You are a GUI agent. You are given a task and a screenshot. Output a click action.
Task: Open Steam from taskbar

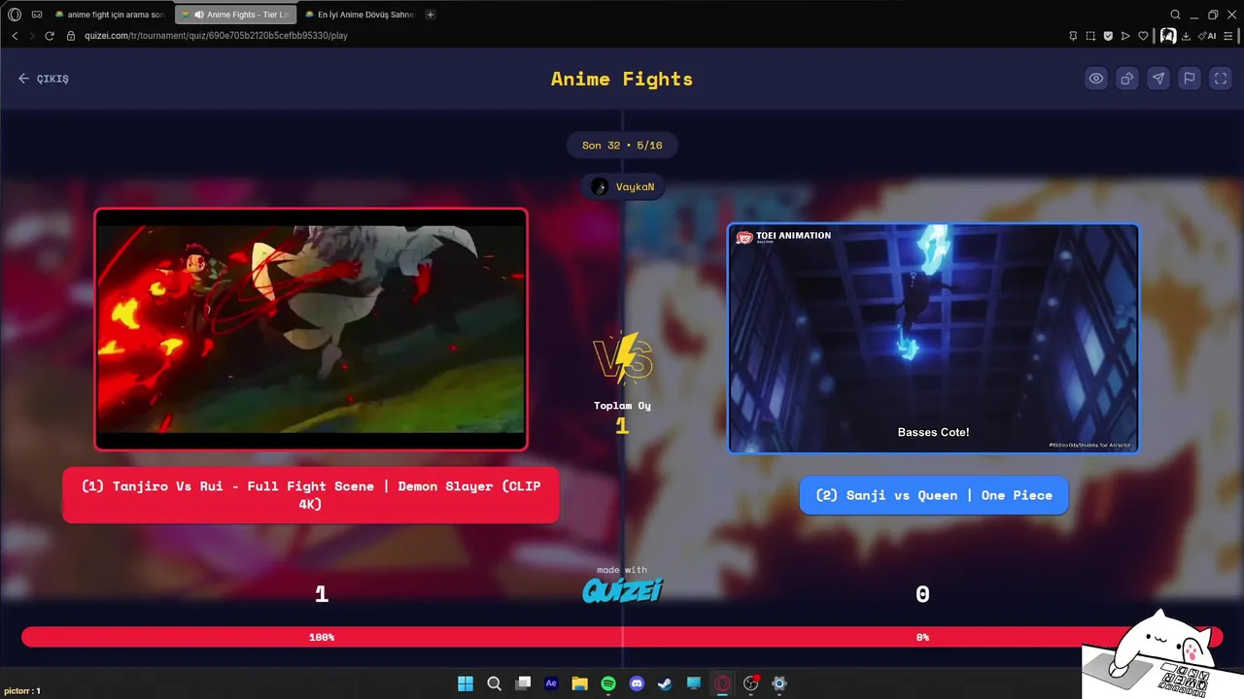pos(665,683)
